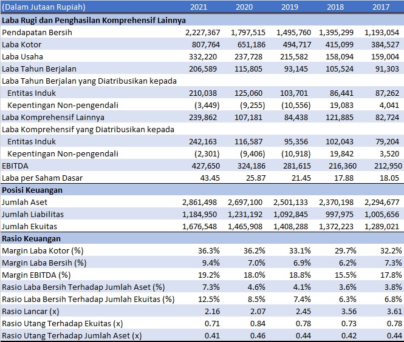Select the 'EBITDA' row label
404x342 pixels.
pos(15,166)
